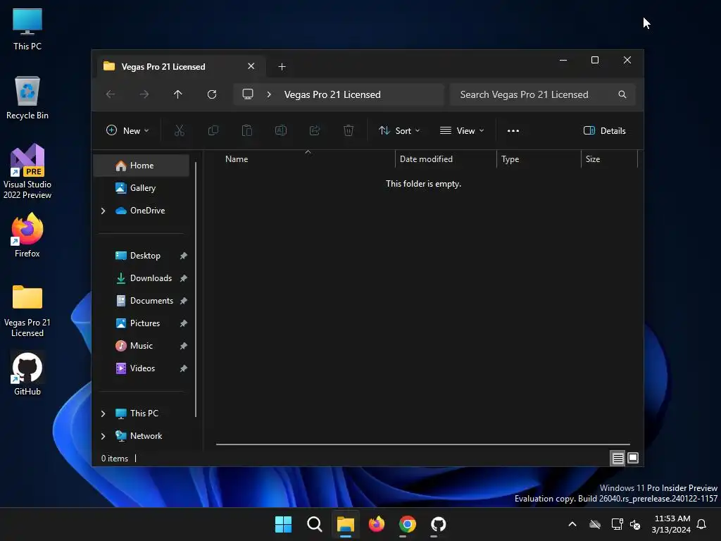Click the taskbar clock showing 11:53 AM

(x=671, y=524)
